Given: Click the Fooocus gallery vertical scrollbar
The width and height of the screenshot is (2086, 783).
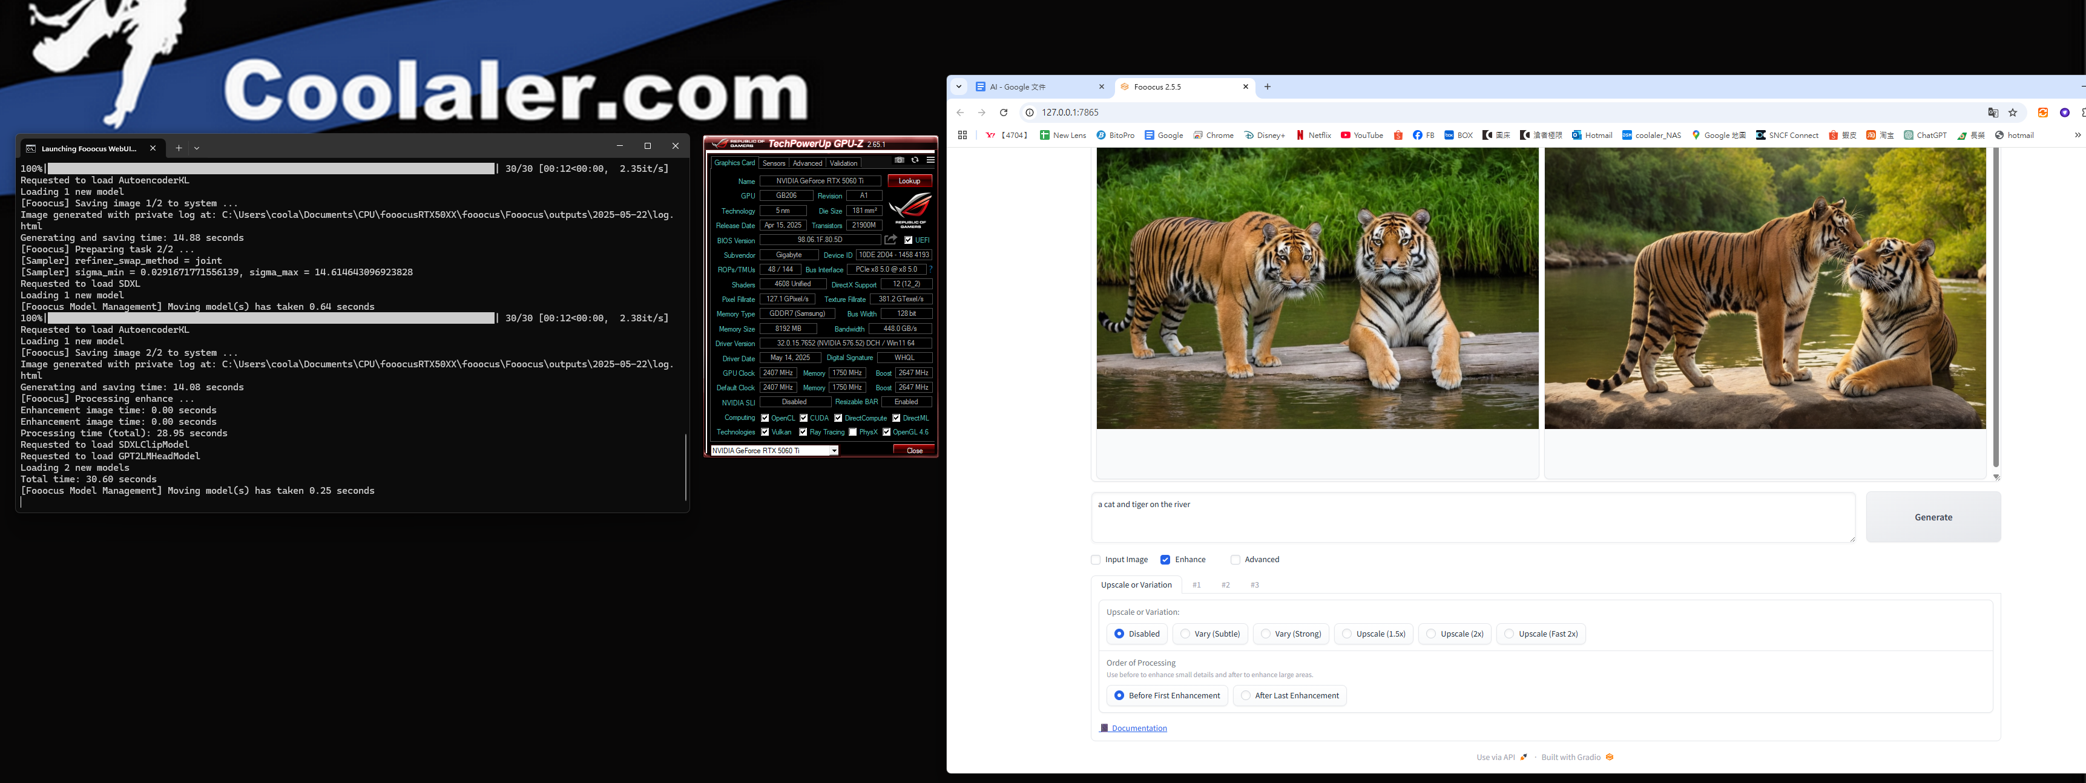Looking at the screenshot, I should [1995, 308].
